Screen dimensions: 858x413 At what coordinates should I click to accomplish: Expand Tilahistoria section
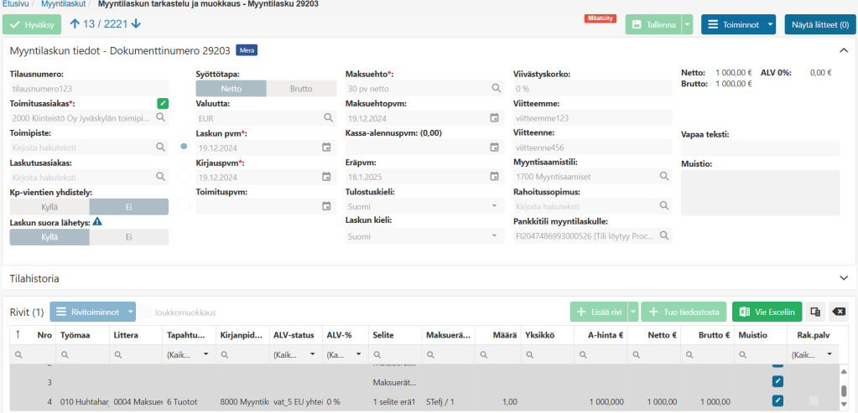[843, 278]
